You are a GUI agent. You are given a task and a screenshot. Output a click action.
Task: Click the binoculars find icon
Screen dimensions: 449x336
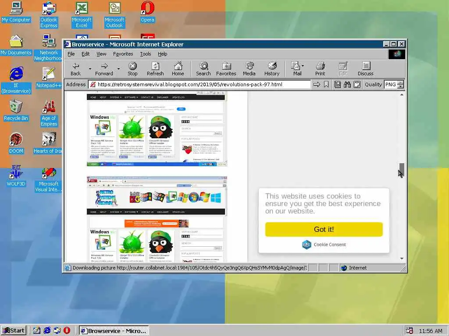coord(347,84)
